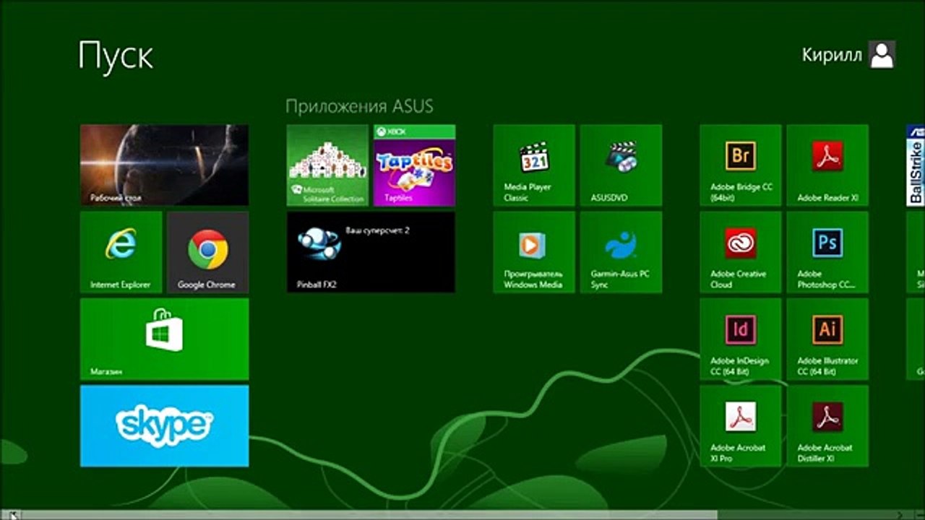Launch Pinball FX2 tile
The image size is (925, 520).
(371, 251)
